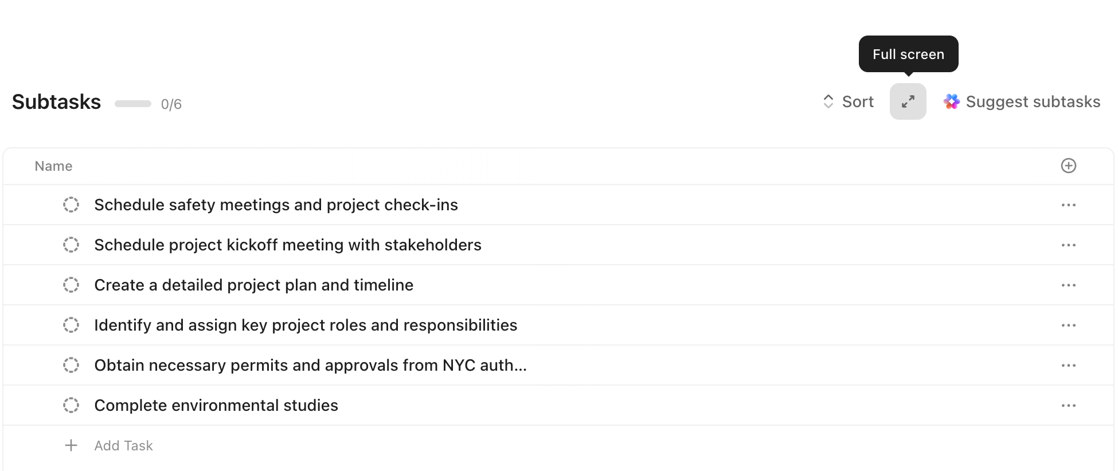Expand options menu for kickoff meeting subtask
1118x471 pixels.
pos(1069,245)
